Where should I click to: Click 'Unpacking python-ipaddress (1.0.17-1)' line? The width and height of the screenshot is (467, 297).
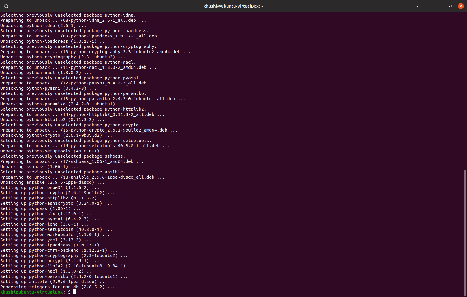coord(54,41)
